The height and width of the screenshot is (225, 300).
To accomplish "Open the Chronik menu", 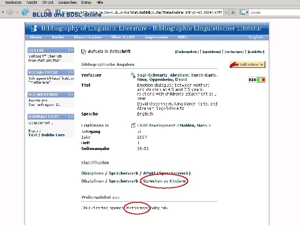I will click(48, 2).
